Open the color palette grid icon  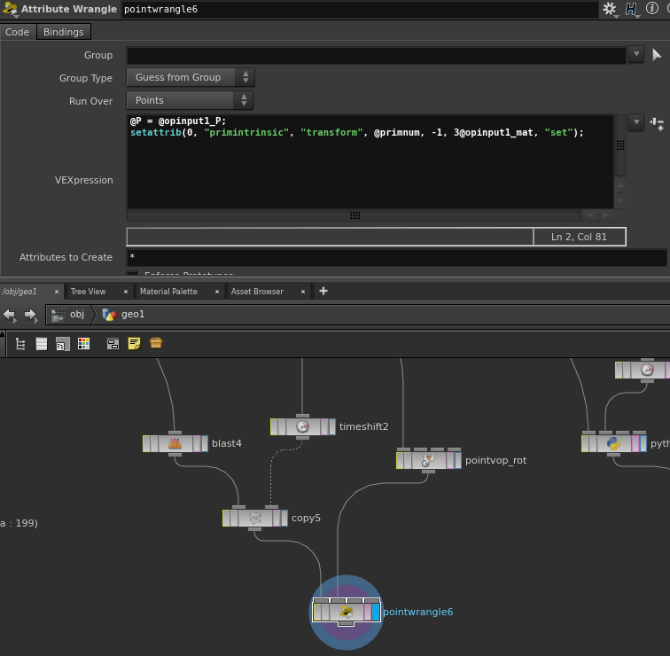click(83, 344)
